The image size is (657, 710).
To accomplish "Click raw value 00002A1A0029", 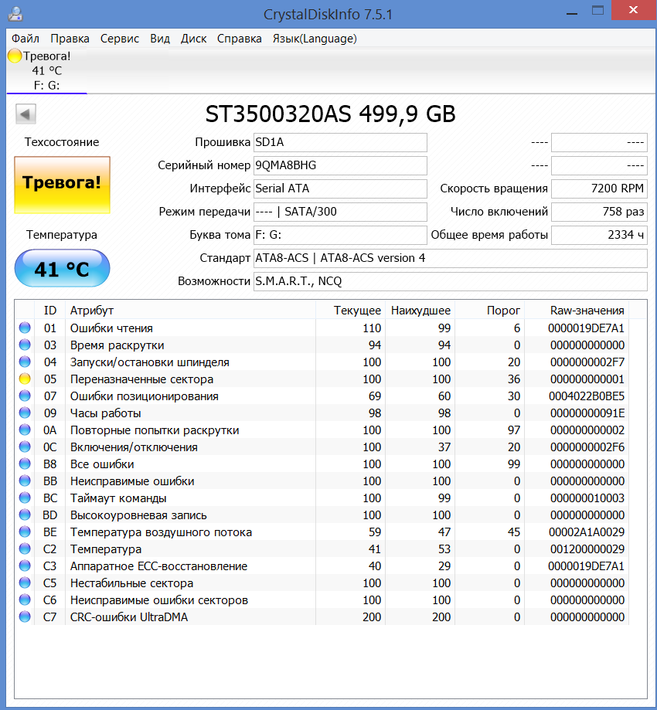I will (x=587, y=532).
